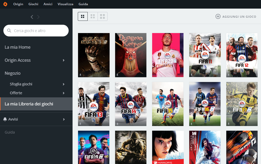Go back with the left arrow

[32, 17]
